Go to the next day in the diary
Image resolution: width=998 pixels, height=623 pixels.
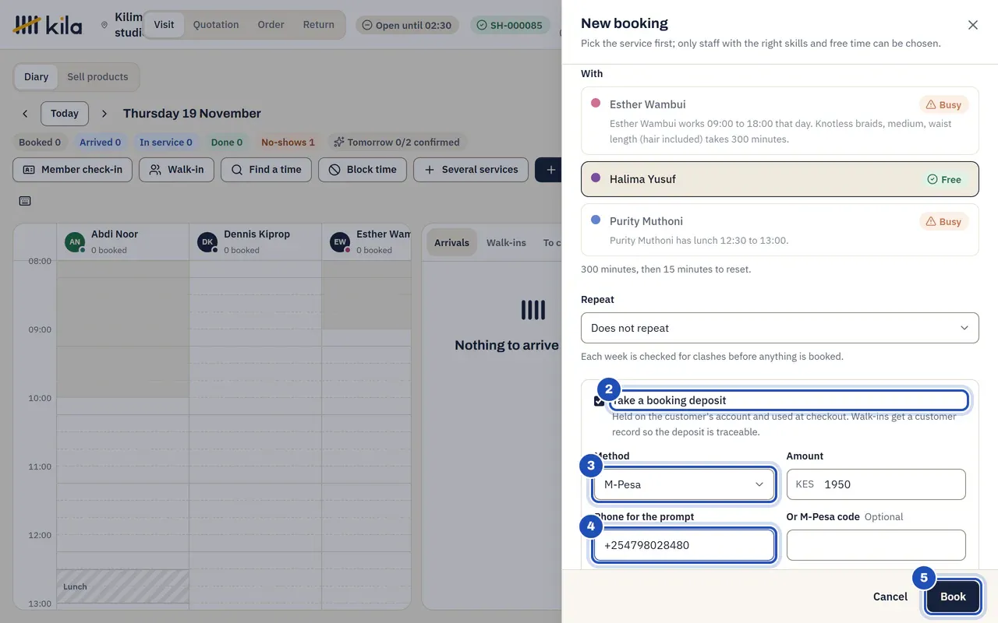click(x=104, y=114)
